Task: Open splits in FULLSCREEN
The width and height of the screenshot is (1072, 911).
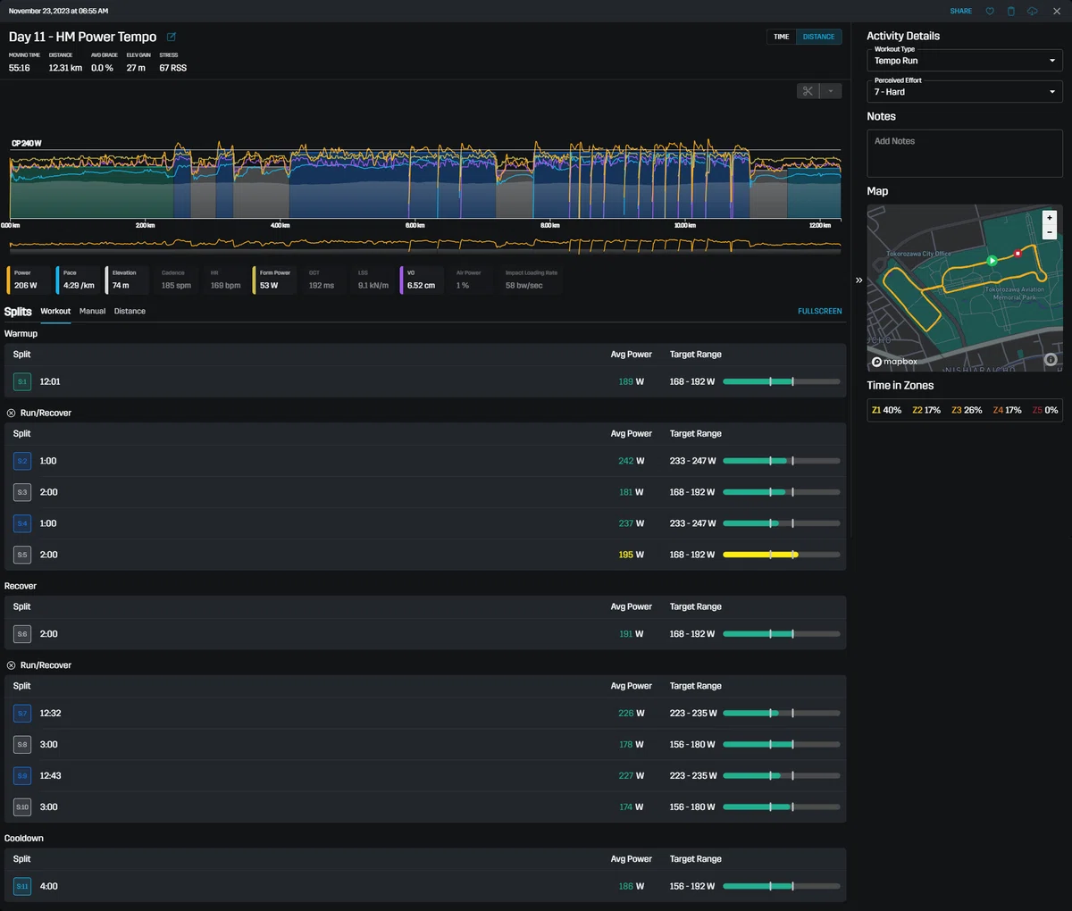Action: click(x=820, y=312)
